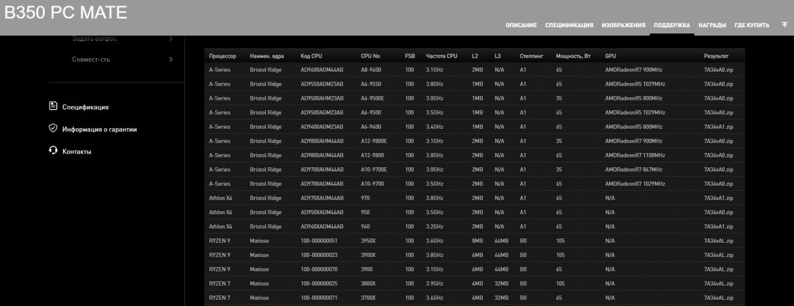794x306 pixels.
Task: Click the CPU No column header
Action: [x=370, y=56]
